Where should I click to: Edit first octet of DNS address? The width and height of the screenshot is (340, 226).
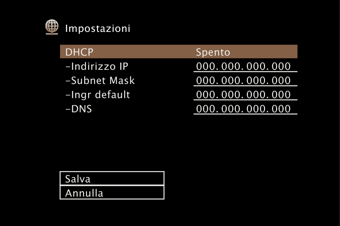[206, 108]
